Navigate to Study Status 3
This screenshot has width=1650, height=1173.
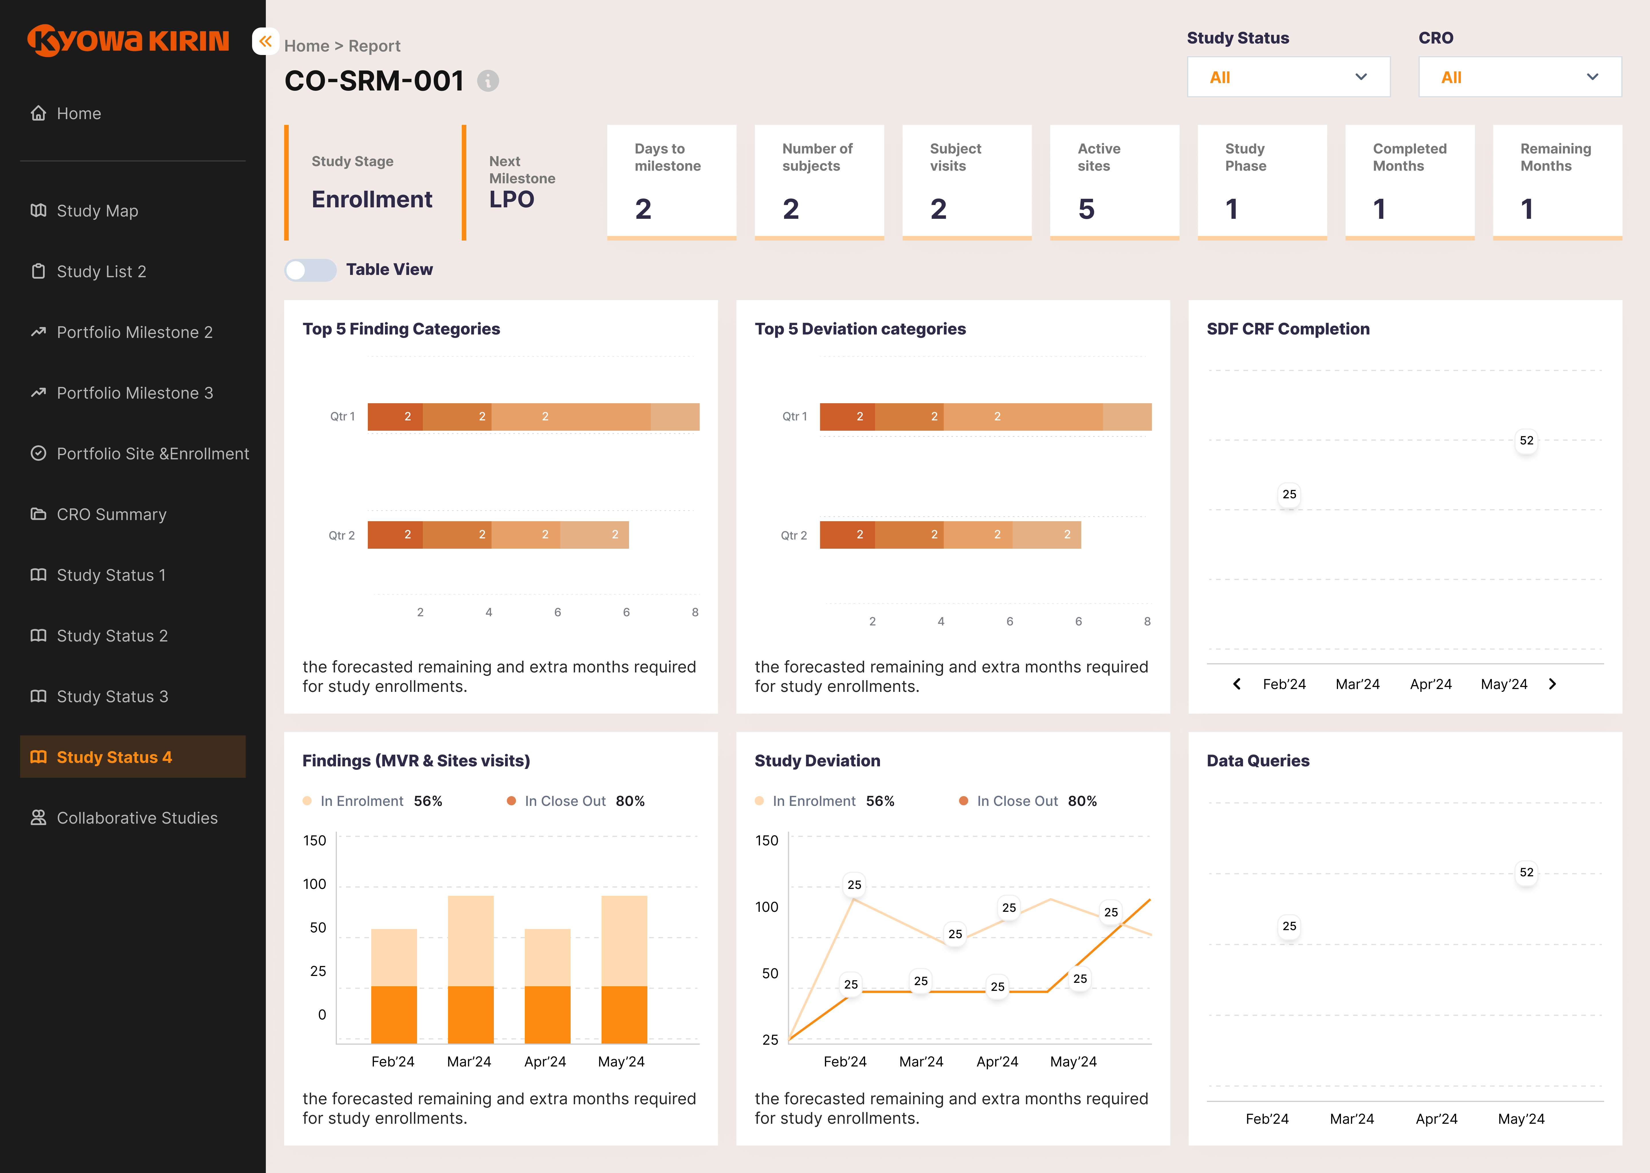[133, 696]
